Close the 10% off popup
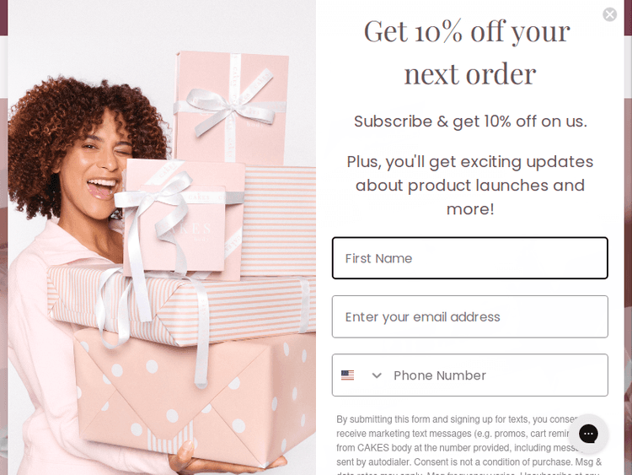Viewport: 632px width, 475px height. point(609,14)
